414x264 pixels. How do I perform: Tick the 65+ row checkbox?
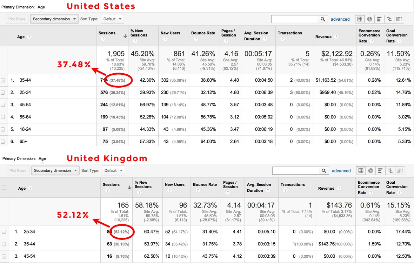pos(3,142)
